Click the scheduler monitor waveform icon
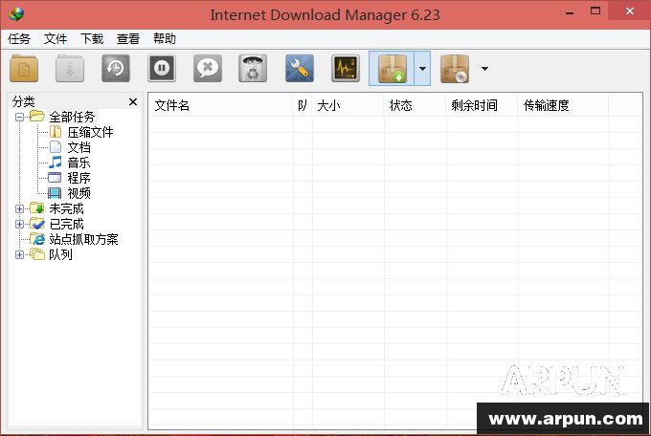The image size is (651, 436). (x=346, y=69)
